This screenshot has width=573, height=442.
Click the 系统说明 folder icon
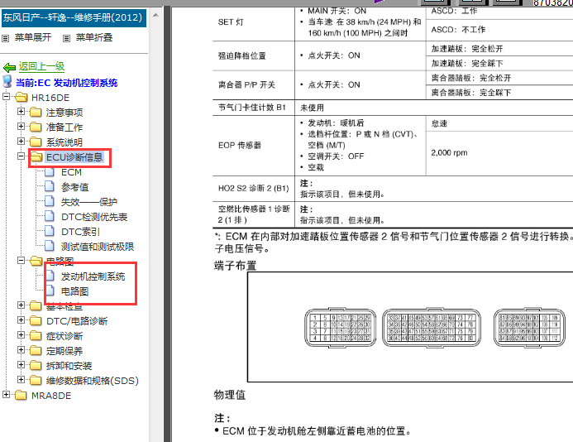pyautogui.click(x=36, y=142)
